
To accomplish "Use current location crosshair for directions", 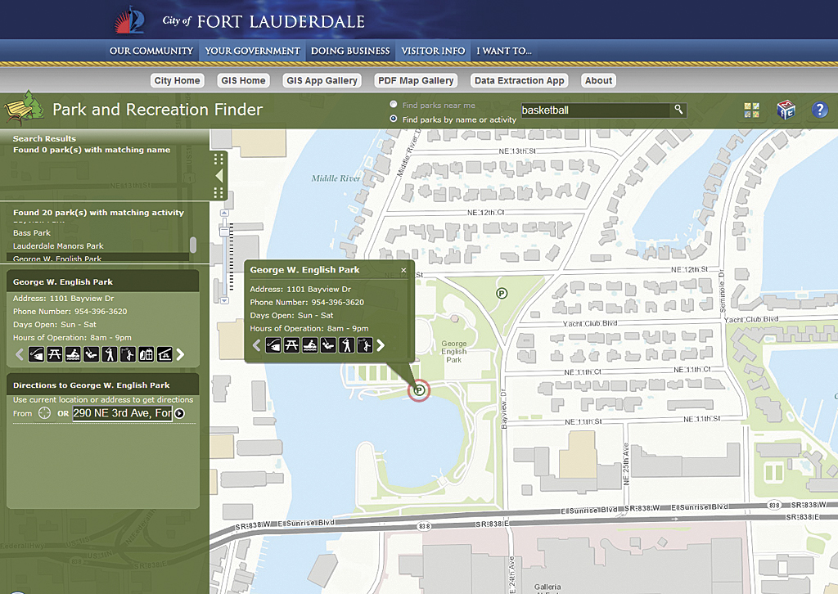I will pos(44,413).
